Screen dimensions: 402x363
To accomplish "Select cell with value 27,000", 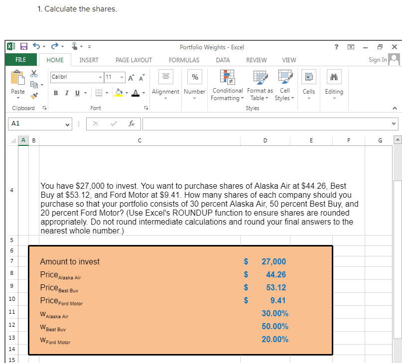I will (265, 261).
